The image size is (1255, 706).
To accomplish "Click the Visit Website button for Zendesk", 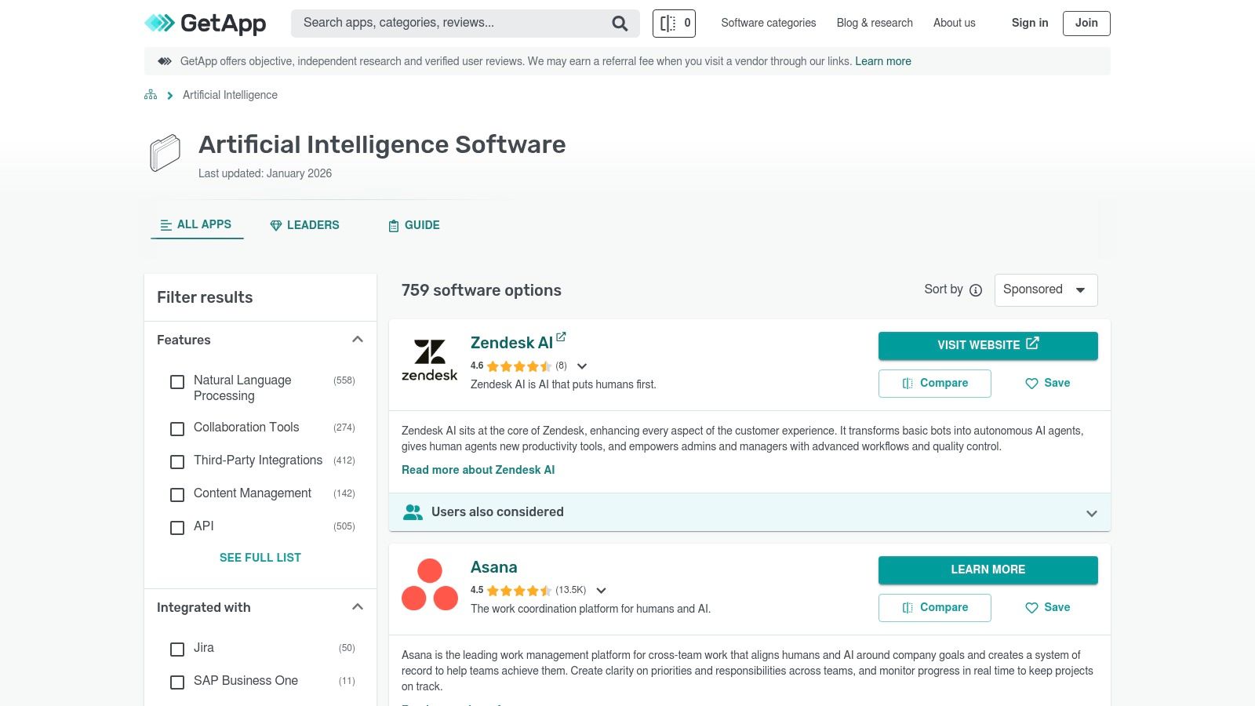I will [x=988, y=345].
